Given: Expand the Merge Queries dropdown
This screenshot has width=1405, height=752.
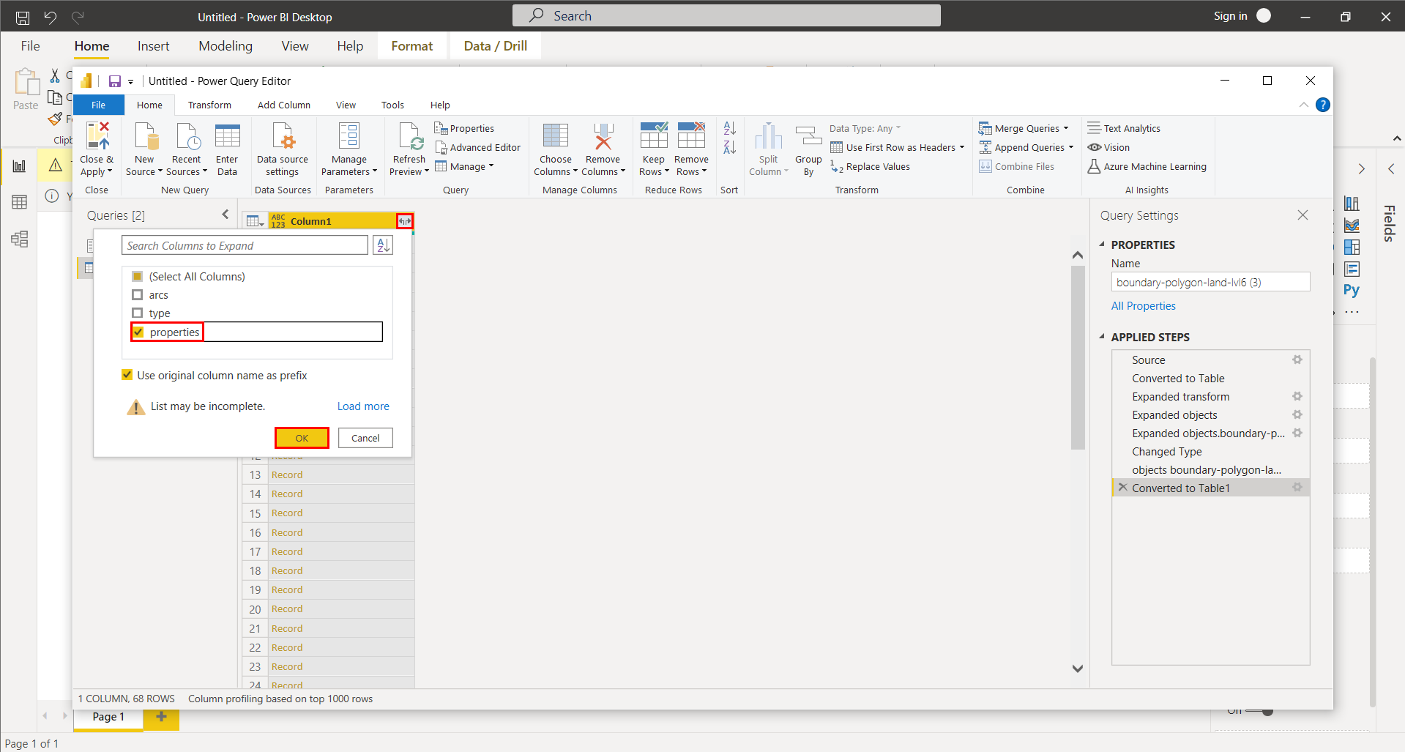Looking at the screenshot, I should coord(1066,128).
